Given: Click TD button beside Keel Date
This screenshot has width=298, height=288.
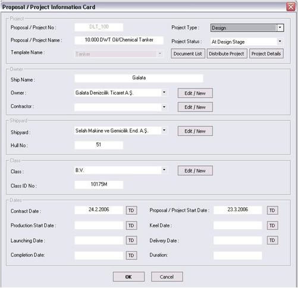Looking at the screenshot, I should pyautogui.click(x=272, y=226).
